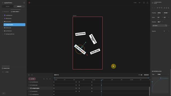The height and width of the screenshot is (96, 171).
Task: Click the interpolation curve upper control handle
Action: pyautogui.click(x=161, y=78)
